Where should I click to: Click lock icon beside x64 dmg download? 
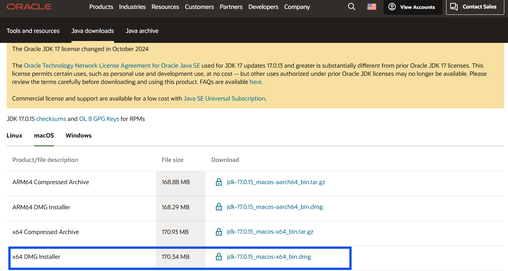pyautogui.click(x=219, y=257)
